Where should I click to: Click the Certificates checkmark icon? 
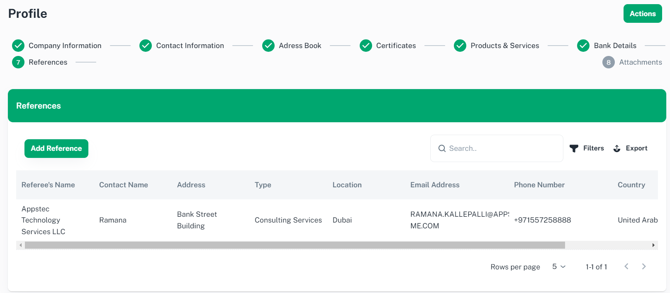coord(366,46)
